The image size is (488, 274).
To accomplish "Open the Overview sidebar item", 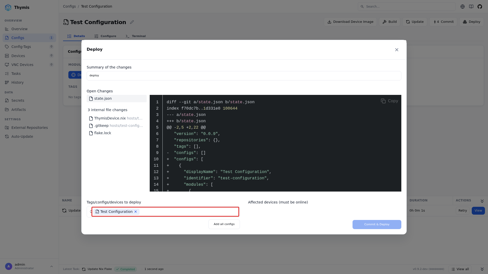I will click(x=29, y=29).
